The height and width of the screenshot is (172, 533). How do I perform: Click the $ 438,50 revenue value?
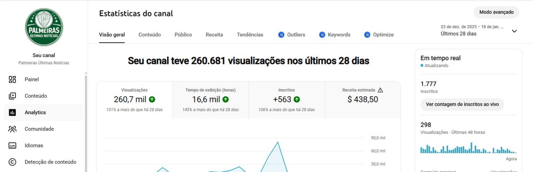pos(363,100)
